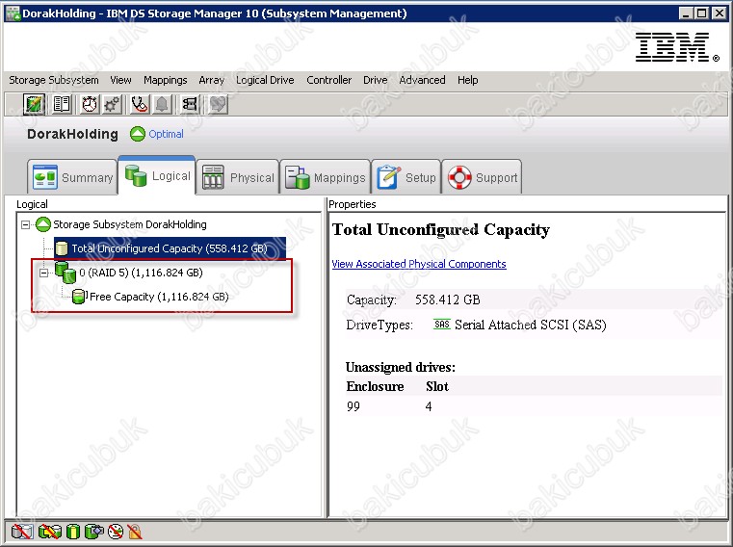This screenshot has height=547, width=733.
Task: Open the Logical Drive menu
Action: click(x=265, y=80)
